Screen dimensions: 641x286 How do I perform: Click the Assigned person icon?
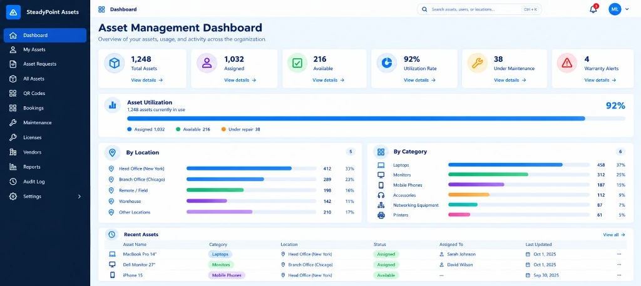coord(207,63)
